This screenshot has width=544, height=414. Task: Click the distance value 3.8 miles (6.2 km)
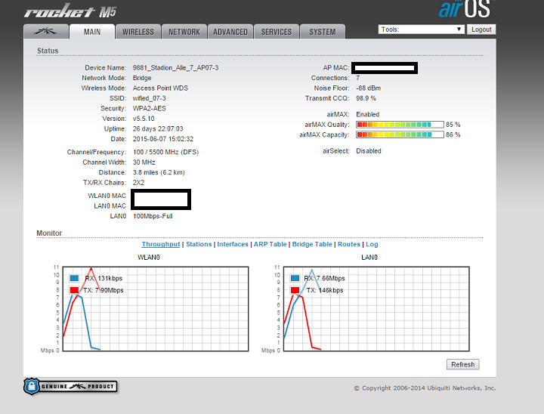[x=159, y=172]
